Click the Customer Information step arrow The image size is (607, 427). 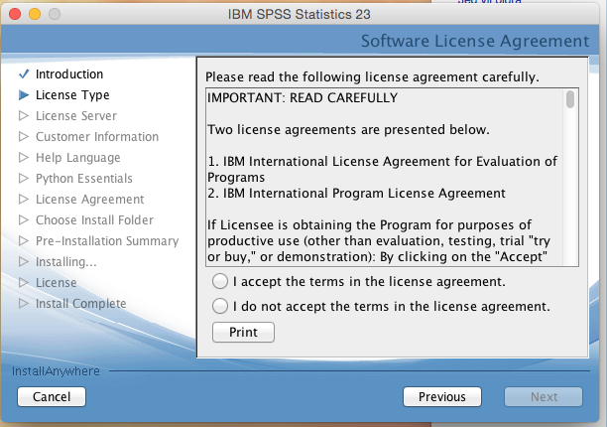(x=24, y=137)
